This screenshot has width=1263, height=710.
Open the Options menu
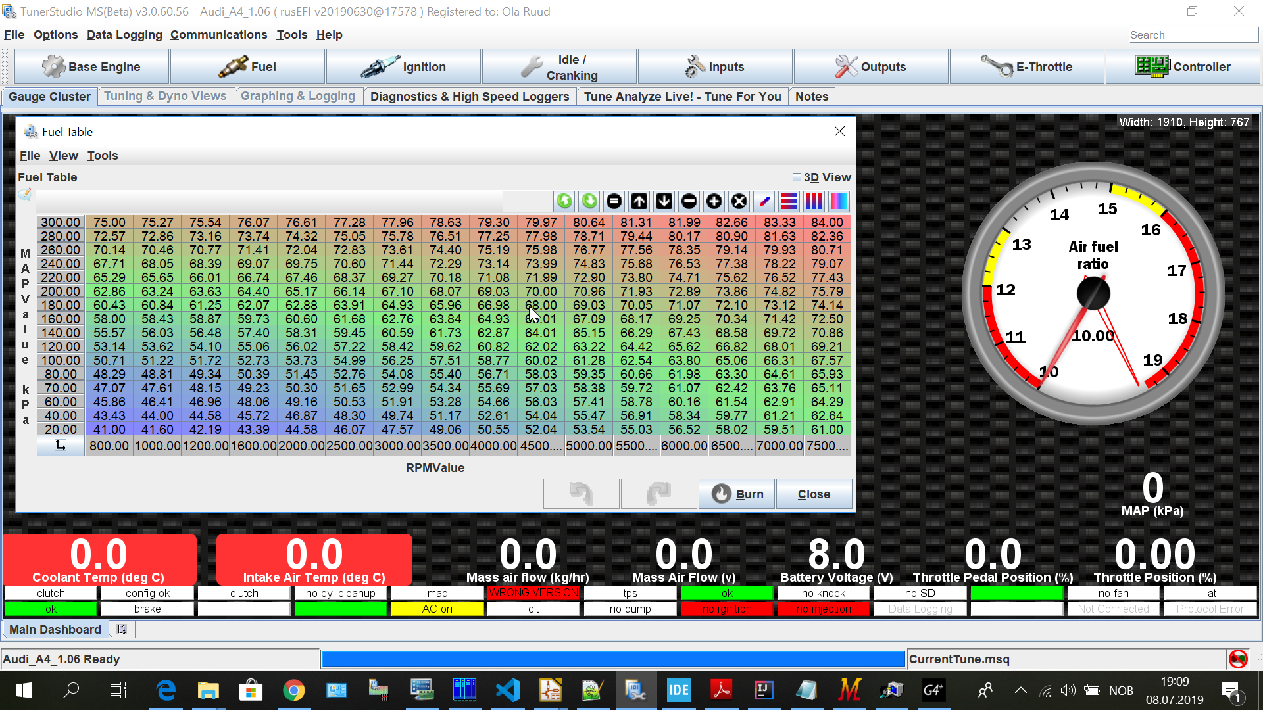point(55,35)
